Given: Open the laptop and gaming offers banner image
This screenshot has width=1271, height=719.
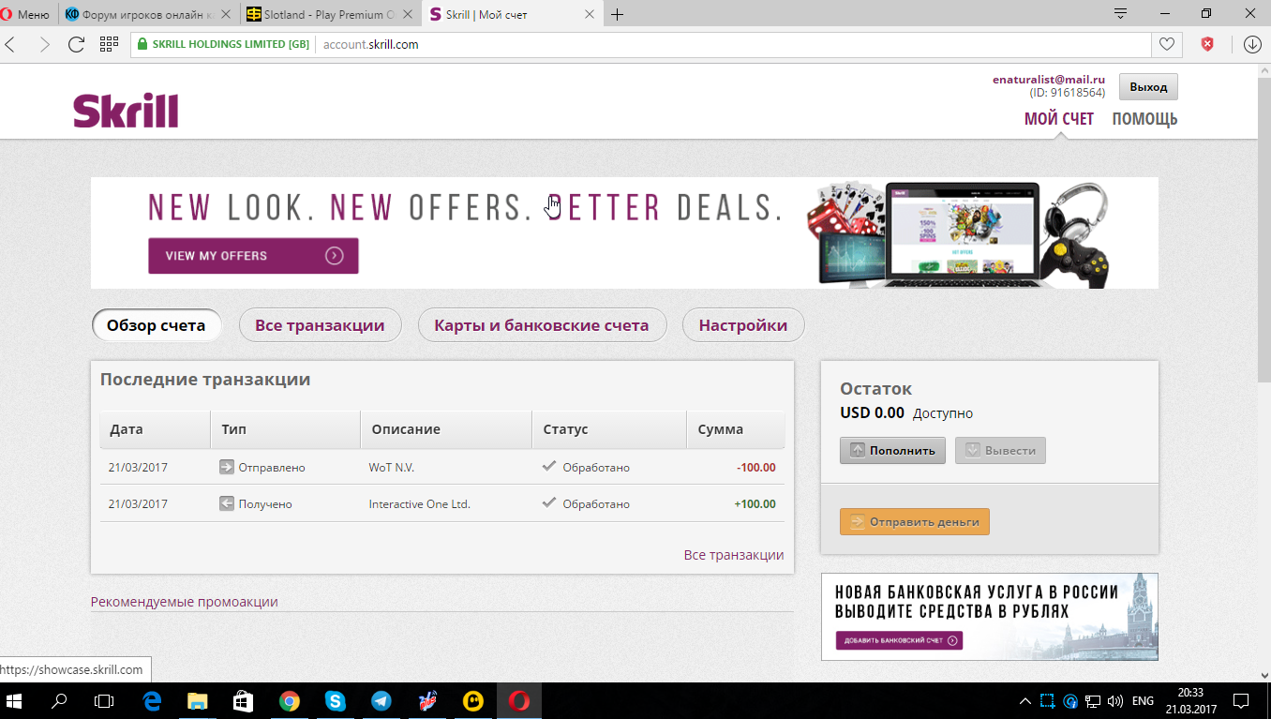Looking at the screenshot, I should pyautogui.click(x=958, y=233).
